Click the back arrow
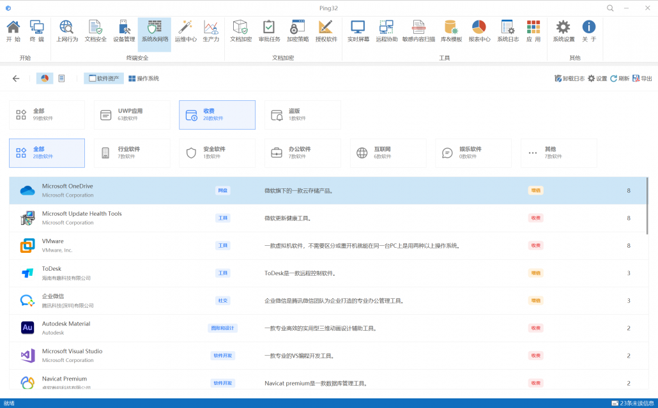This screenshot has width=658, height=408. pos(16,79)
